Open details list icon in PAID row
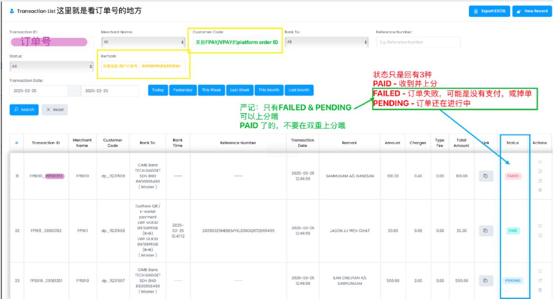This screenshot has height=299, width=553. [x=540, y=226]
